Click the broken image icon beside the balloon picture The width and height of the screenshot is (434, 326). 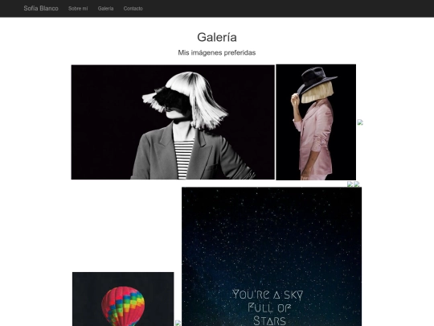click(178, 324)
